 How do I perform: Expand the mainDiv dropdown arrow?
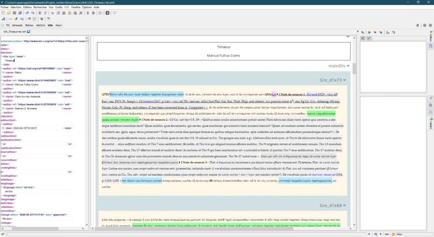pos(348,66)
